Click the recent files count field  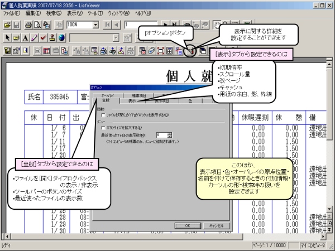[162, 135]
